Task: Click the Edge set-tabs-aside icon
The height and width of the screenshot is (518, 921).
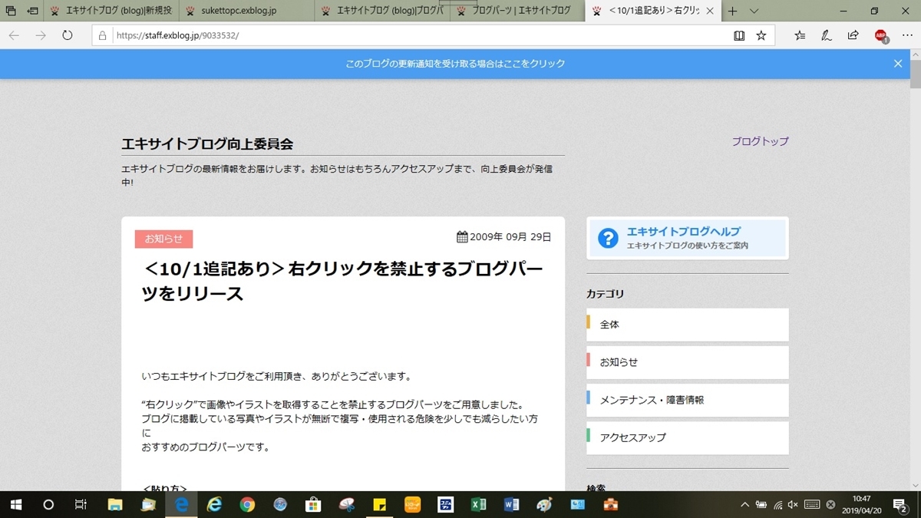Action: (x=33, y=12)
